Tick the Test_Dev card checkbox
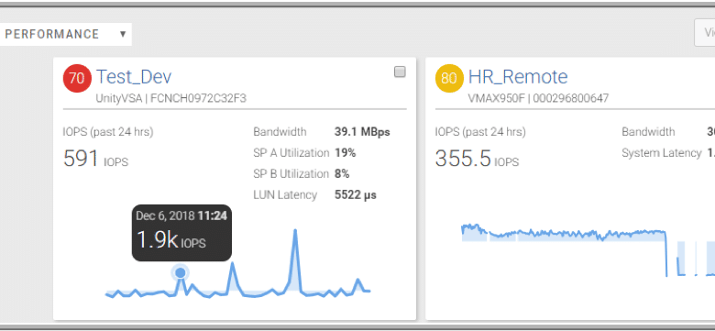Image resolution: width=715 pixels, height=331 pixels. (x=400, y=72)
